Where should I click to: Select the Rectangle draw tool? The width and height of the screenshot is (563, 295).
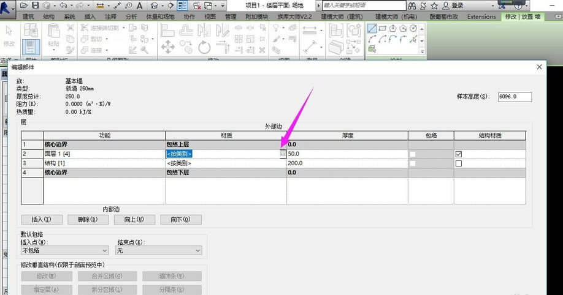[x=383, y=28]
